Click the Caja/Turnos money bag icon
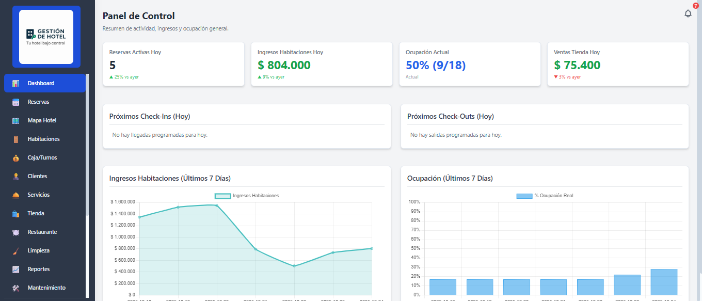 (x=16, y=158)
